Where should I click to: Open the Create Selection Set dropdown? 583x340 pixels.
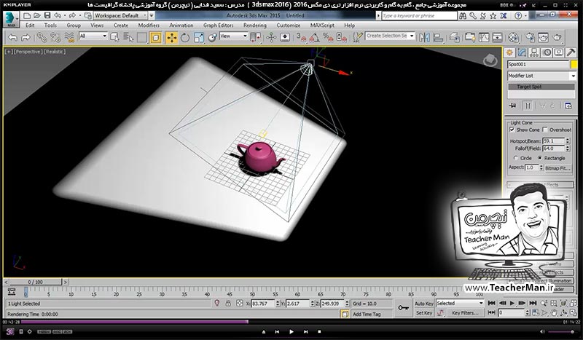click(x=390, y=36)
